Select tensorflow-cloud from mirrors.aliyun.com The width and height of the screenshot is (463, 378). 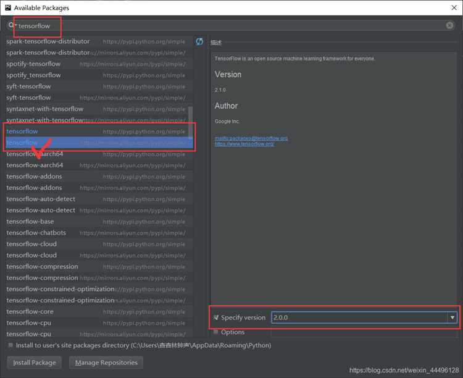point(99,255)
